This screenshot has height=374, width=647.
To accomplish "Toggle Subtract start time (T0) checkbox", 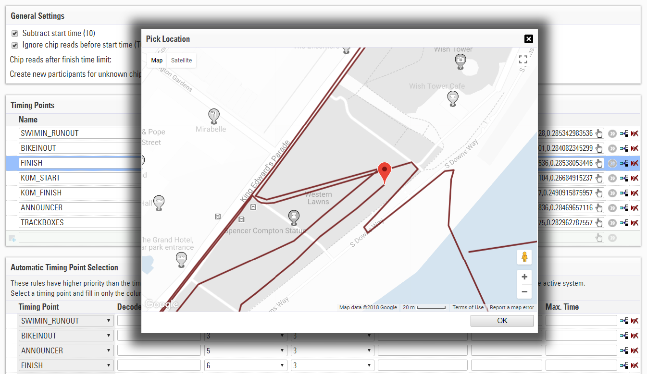I will pos(14,34).
